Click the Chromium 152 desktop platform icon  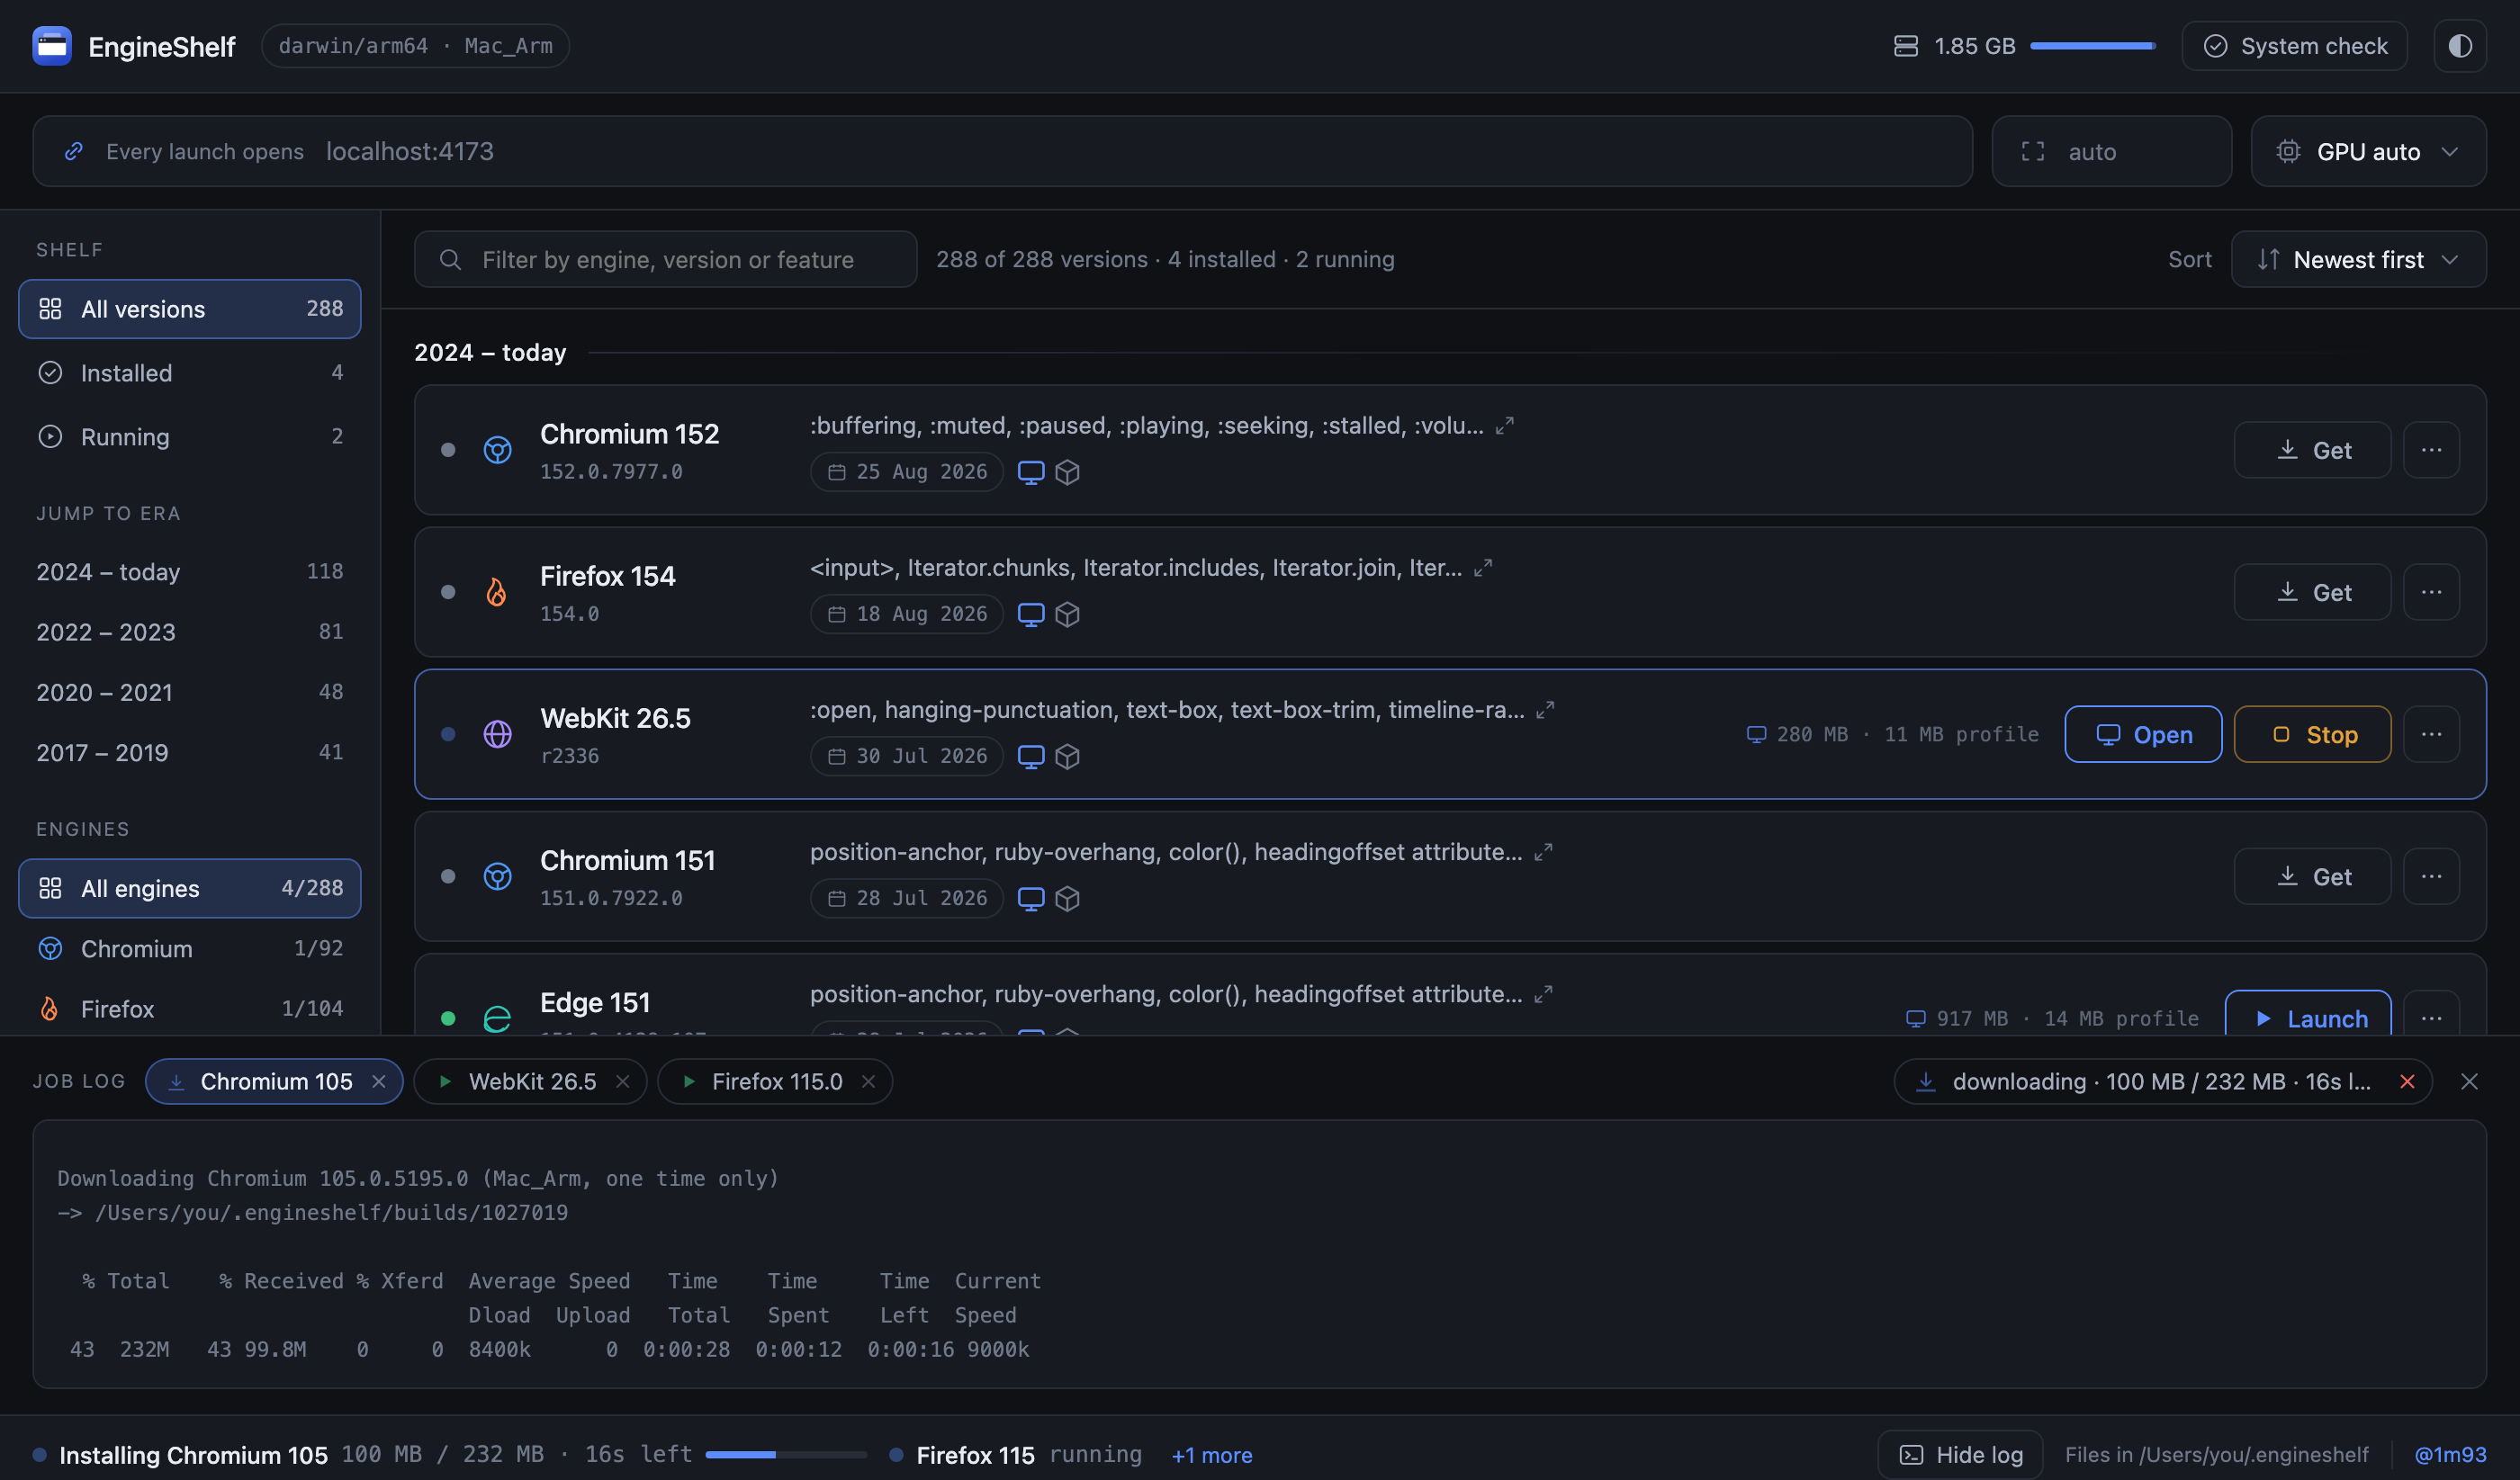[1030, 472]
